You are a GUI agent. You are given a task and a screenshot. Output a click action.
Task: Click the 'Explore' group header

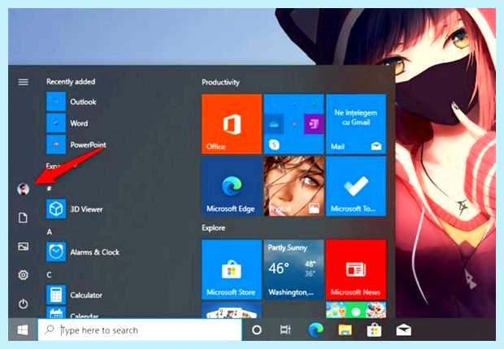[x=214, y=228]
